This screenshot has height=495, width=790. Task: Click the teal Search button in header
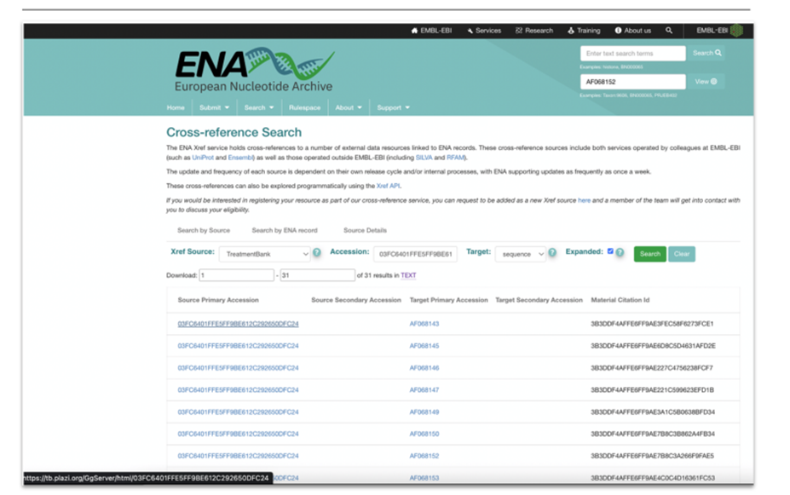tap(706, 53)
